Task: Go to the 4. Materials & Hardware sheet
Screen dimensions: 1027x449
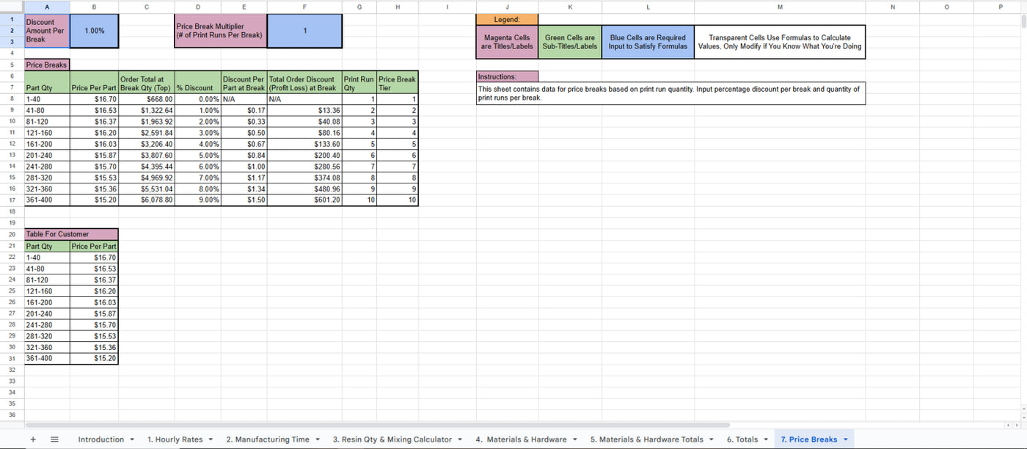Action: coord(521,439)
